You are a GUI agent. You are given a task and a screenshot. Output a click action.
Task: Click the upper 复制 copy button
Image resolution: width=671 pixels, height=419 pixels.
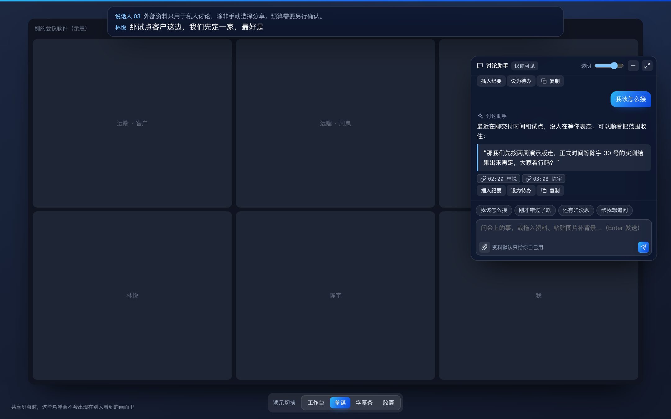[550, 81]
